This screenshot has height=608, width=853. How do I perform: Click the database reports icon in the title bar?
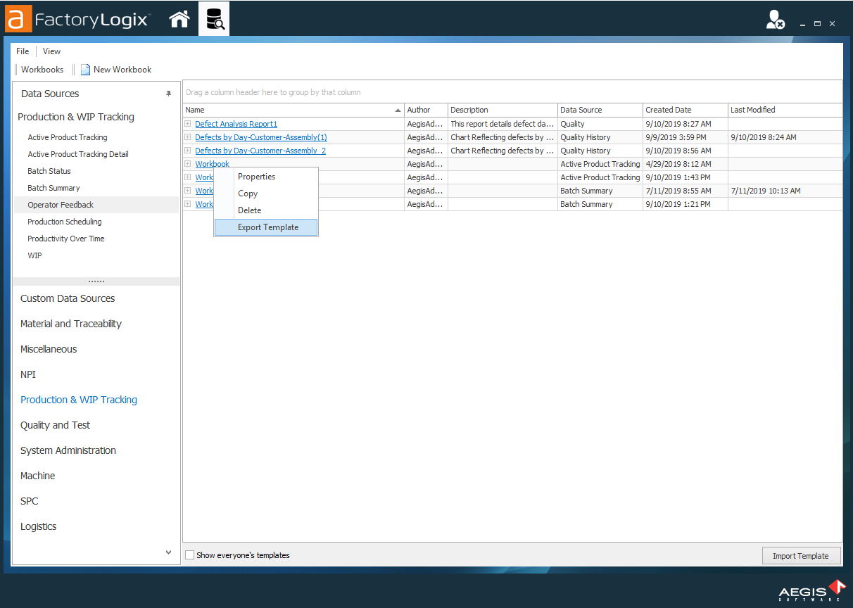click(x=214, y=19)
